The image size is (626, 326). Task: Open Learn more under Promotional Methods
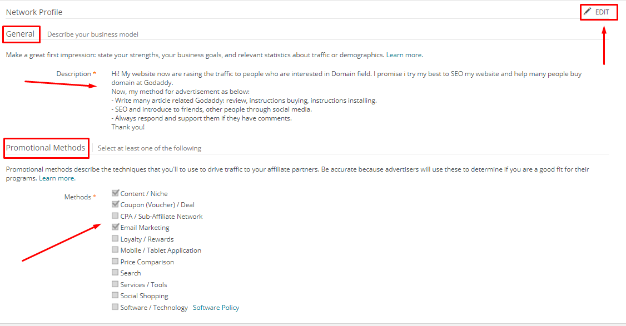click(x=57, y=178)
